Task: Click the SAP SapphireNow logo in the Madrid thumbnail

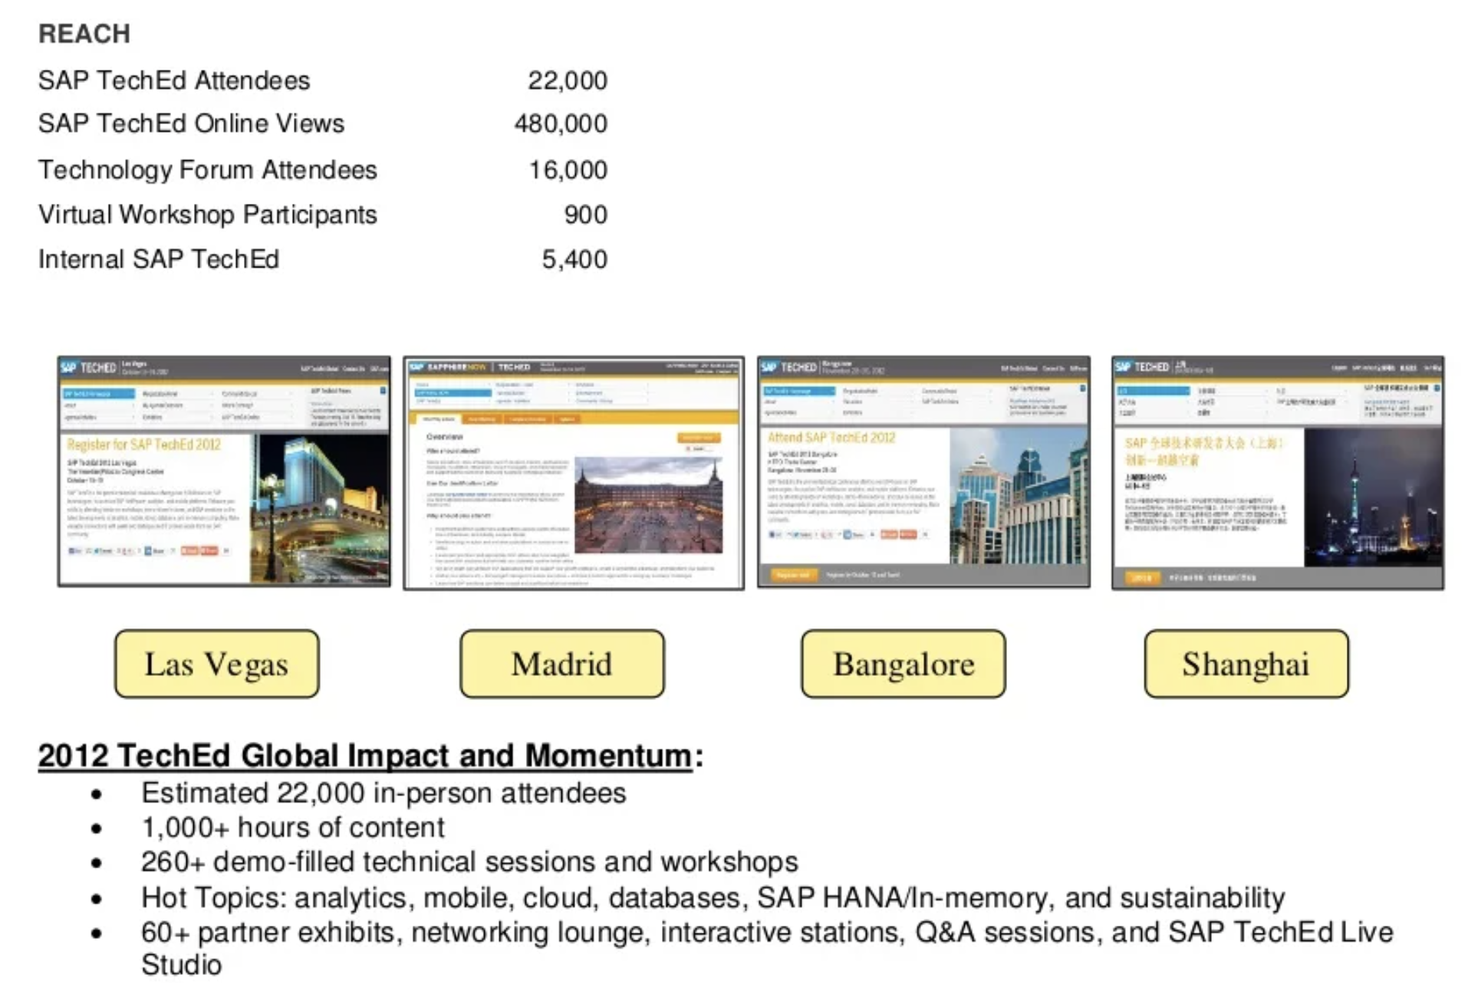Action: [449, 367]
